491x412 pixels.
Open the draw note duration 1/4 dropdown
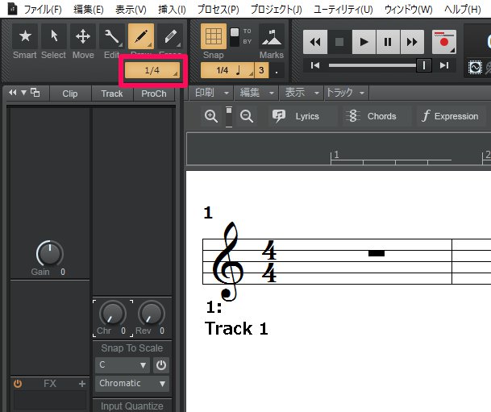pos(152,70)
